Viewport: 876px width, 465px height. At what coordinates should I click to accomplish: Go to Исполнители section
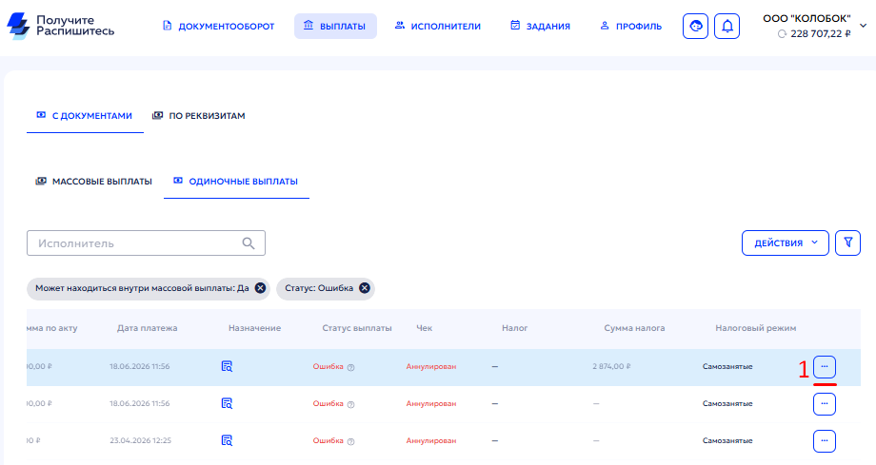tap(438, 27)
